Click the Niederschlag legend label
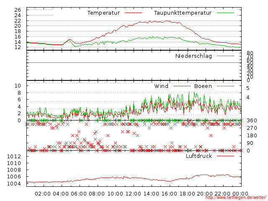268x201 pixels. [193, 56]
